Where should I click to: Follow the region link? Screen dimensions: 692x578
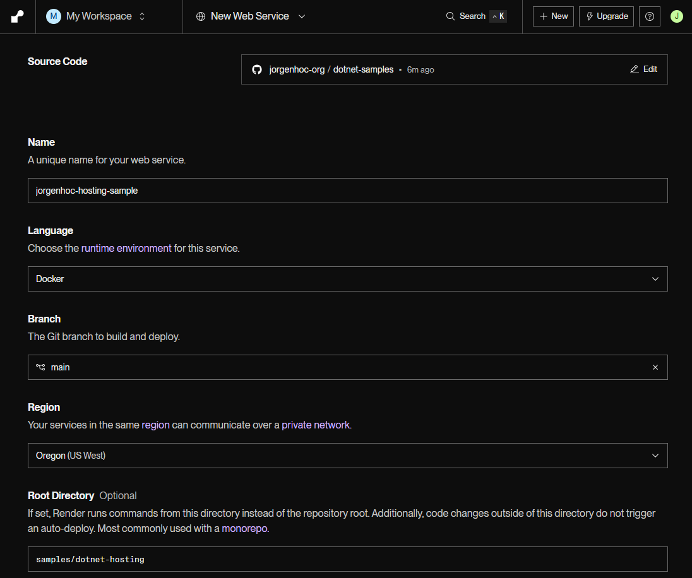tap(155, 425)
